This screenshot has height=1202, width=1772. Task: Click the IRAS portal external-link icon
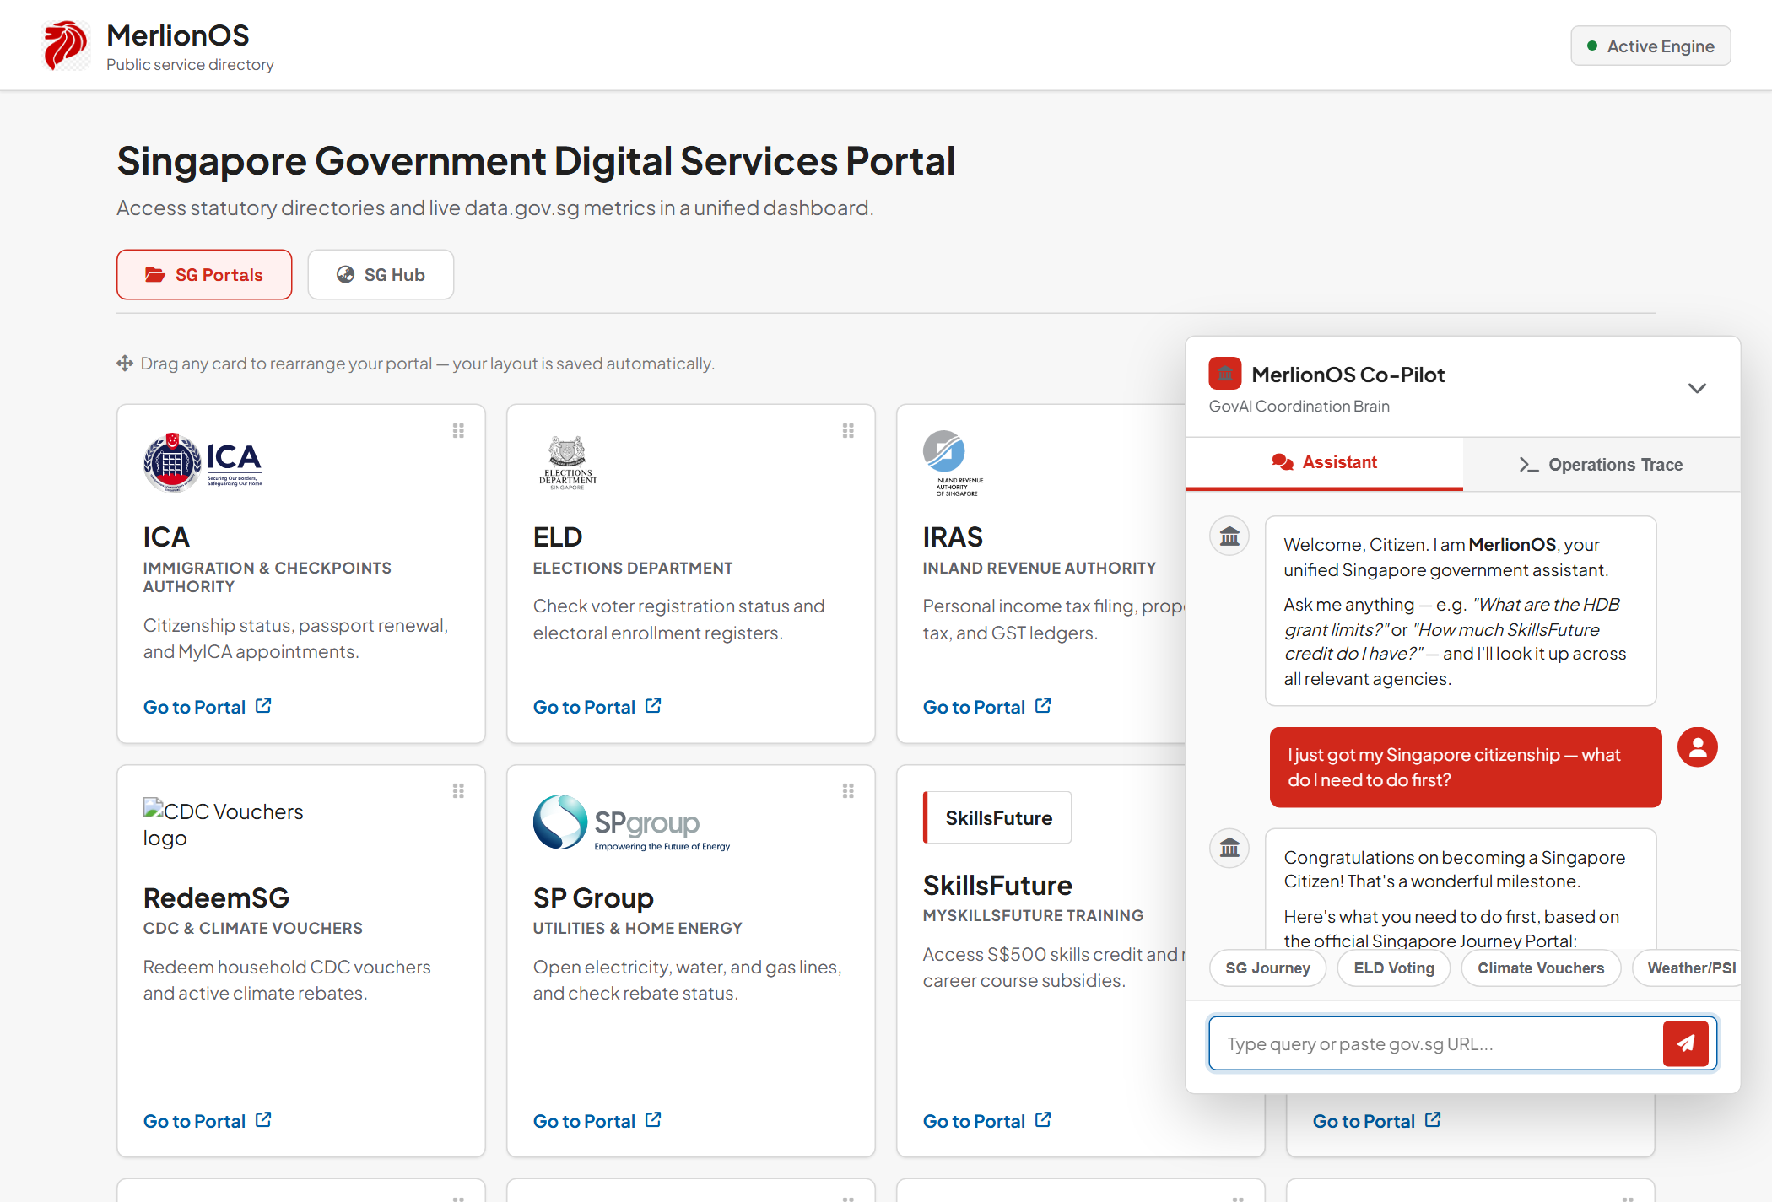click(x=1043, y=705)
